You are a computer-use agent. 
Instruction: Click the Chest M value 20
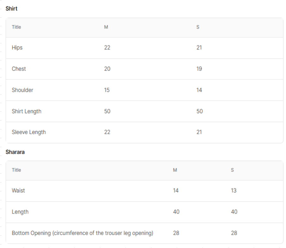coord(107,69)
